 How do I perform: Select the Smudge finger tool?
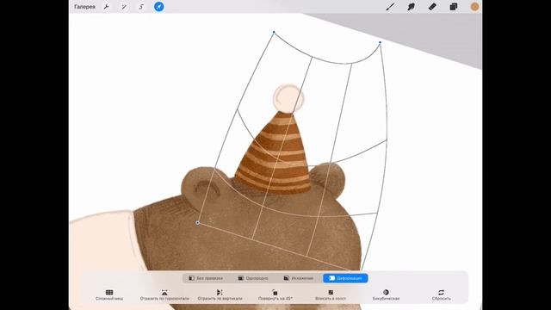click(412, 7)
